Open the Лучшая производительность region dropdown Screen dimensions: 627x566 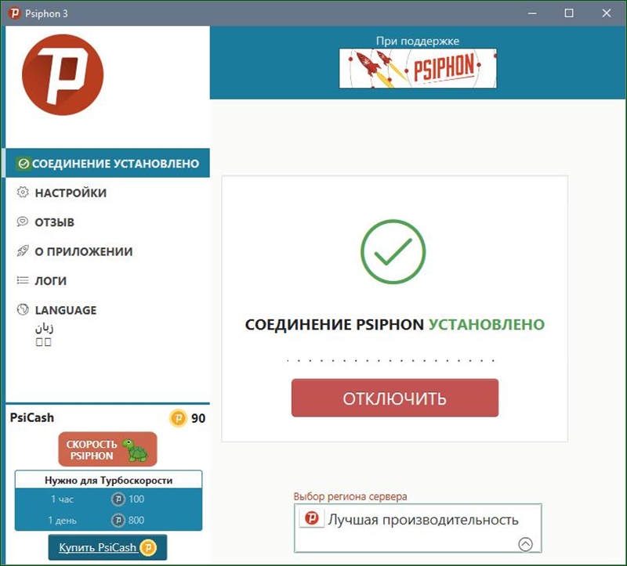point(418,528)
